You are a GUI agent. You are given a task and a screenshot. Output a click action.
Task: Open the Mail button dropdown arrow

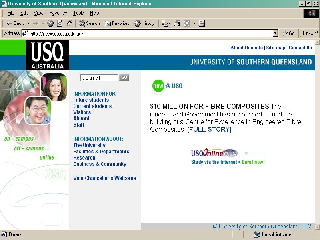170,24
